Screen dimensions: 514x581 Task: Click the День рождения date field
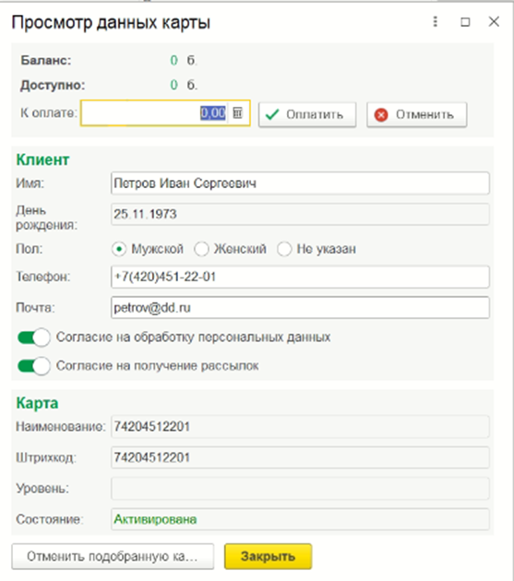click(x=300, y=214)
